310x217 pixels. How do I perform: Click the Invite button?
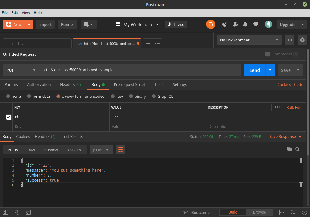pos(176,24)
